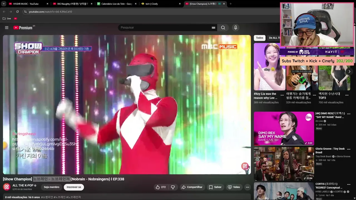Start voice search with microphone icon
The height and width of the screenshot is (200, 356).
(x=236, y=27)
